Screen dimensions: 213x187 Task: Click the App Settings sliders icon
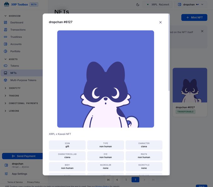pos(6,174)
